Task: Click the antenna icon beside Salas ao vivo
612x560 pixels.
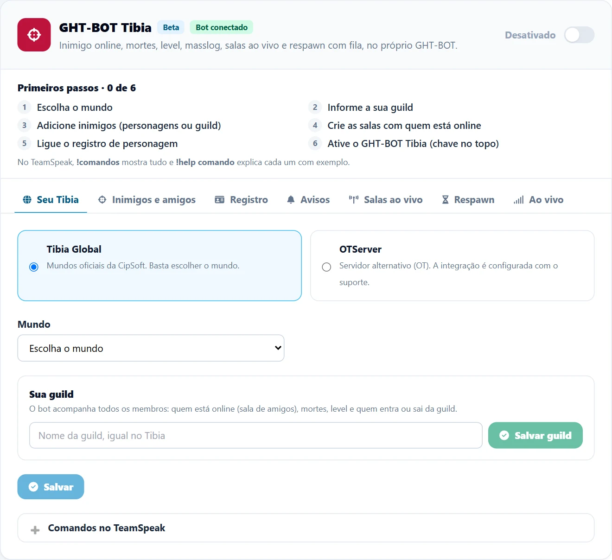Action: 354,200
